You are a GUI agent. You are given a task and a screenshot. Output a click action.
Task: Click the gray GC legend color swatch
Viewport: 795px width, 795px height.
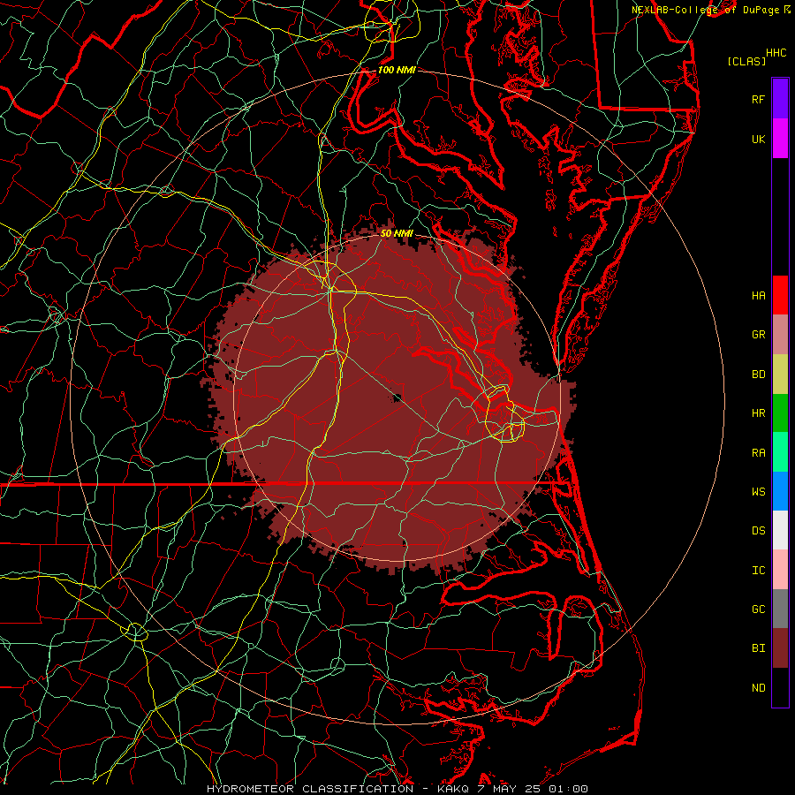coord(780,609)
